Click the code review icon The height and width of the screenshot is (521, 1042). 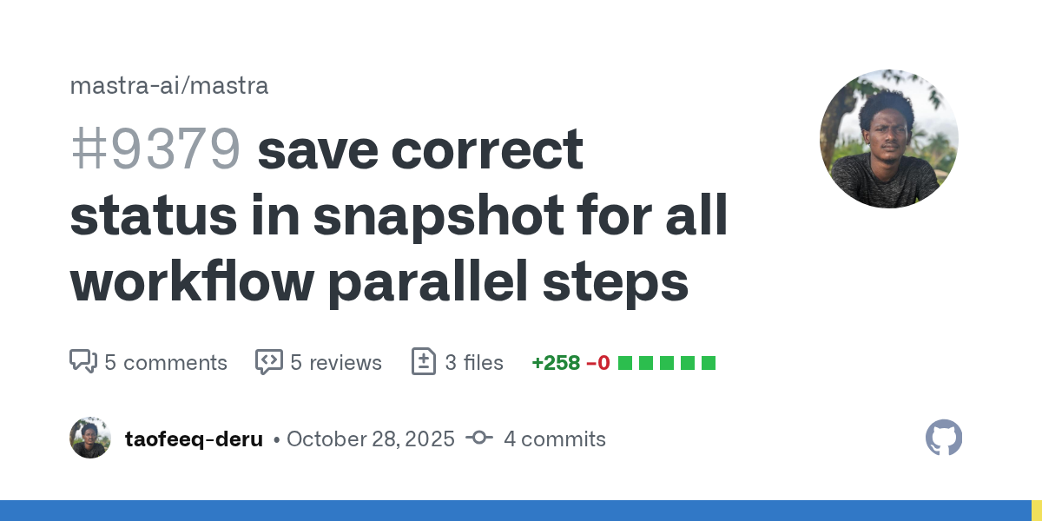268,361
